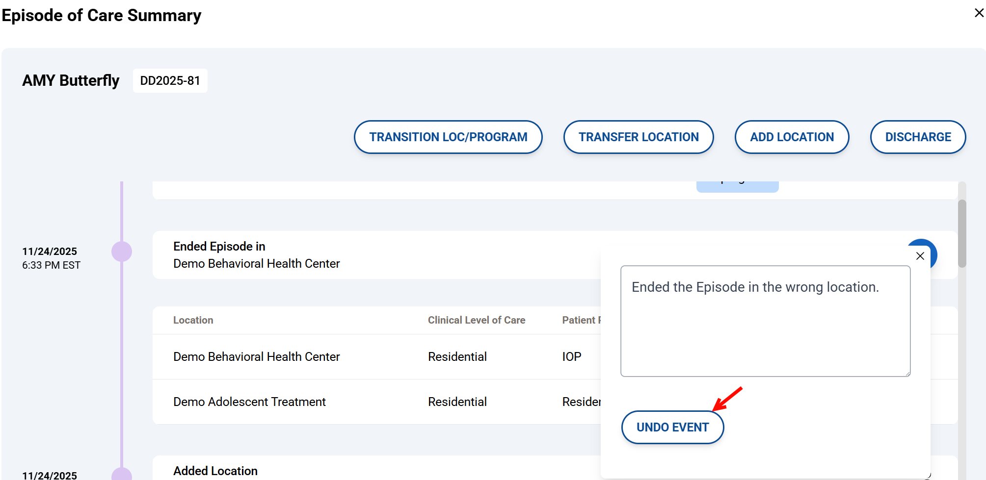The width and height of the screenshot is (986, 480).
Task: Click the Transfer Location button
Action: pyautogui.click(x=638, y=137)
